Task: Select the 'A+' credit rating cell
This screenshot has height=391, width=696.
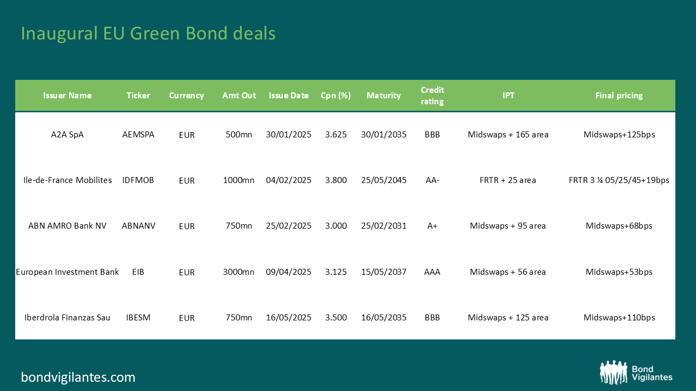Action: point(432,226)
